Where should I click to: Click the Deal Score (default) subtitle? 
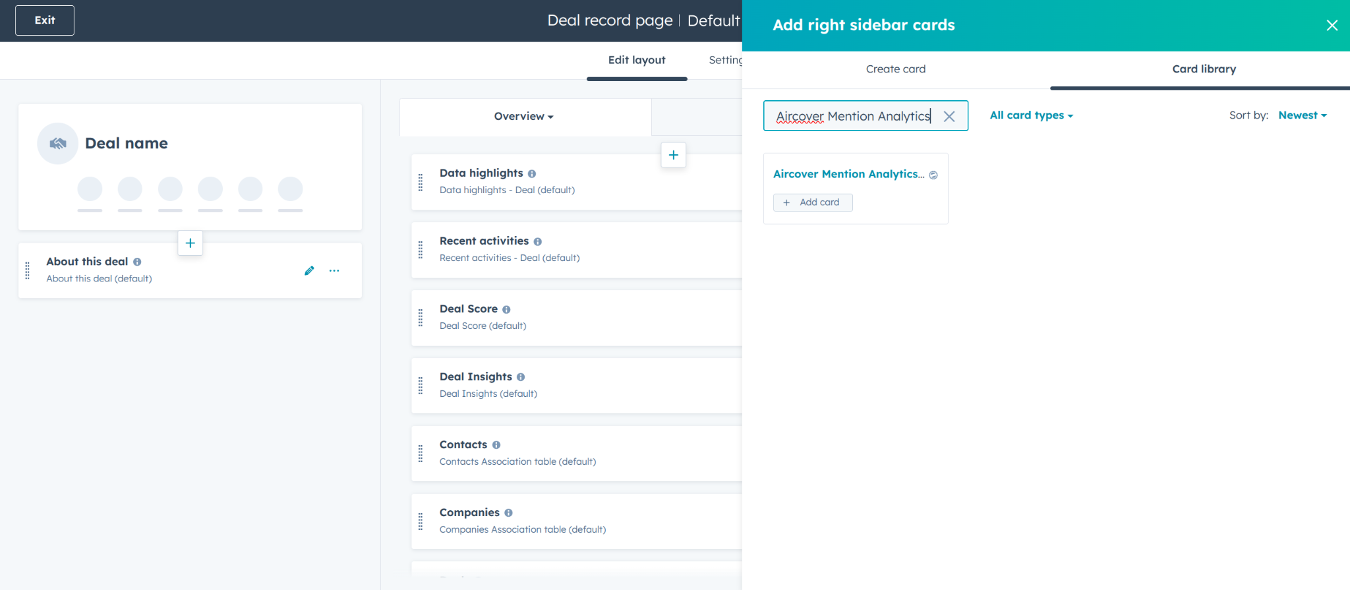(x=483, y=326)
